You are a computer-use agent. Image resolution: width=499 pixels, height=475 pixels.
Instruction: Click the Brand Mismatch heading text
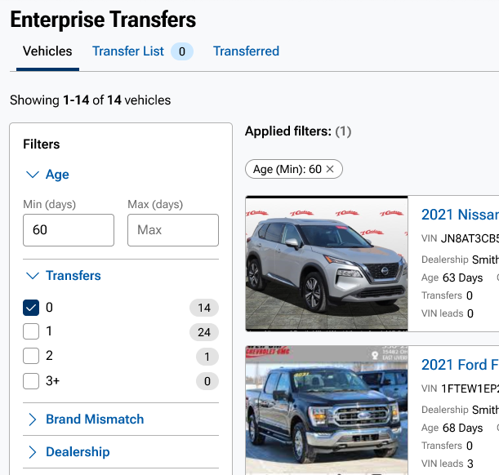[x=95, y=420]
